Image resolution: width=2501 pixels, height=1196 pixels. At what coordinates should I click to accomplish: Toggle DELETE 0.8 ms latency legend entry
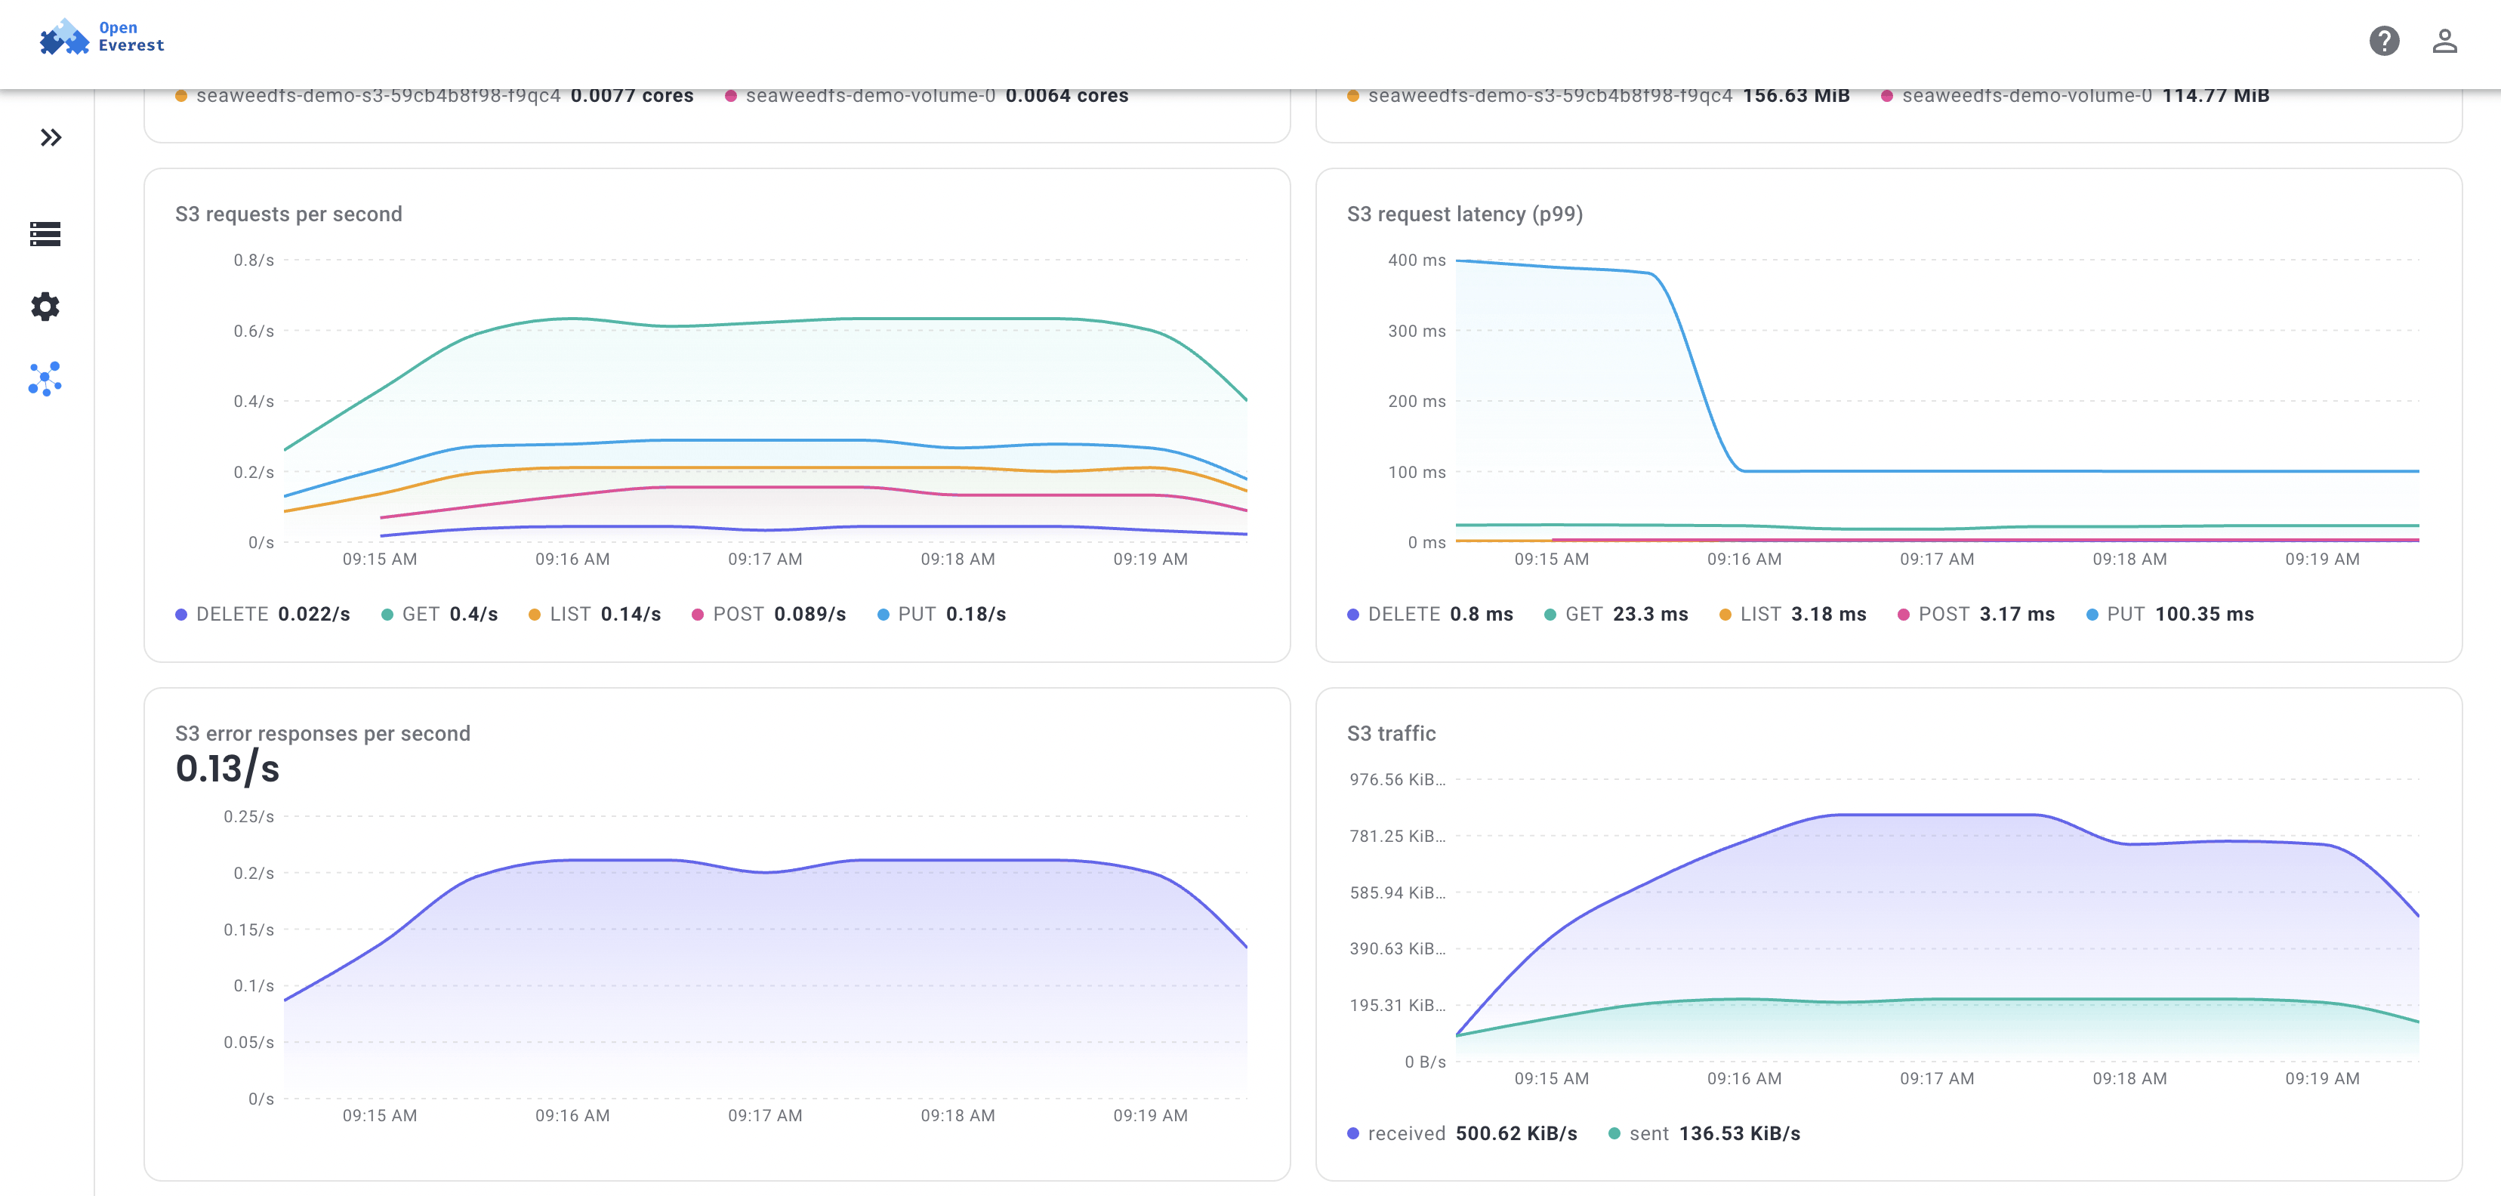tap(1430, 615)
